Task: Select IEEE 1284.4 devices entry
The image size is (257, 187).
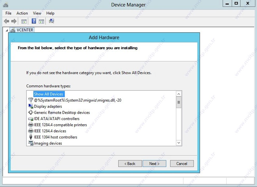Action: tap(50, 131)
